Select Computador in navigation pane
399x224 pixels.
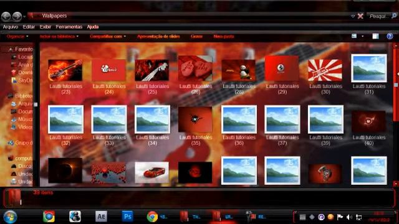coord(21,158)
